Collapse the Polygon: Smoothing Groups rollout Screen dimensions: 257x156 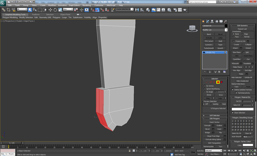pyautogui.click(x=243, y=118)
